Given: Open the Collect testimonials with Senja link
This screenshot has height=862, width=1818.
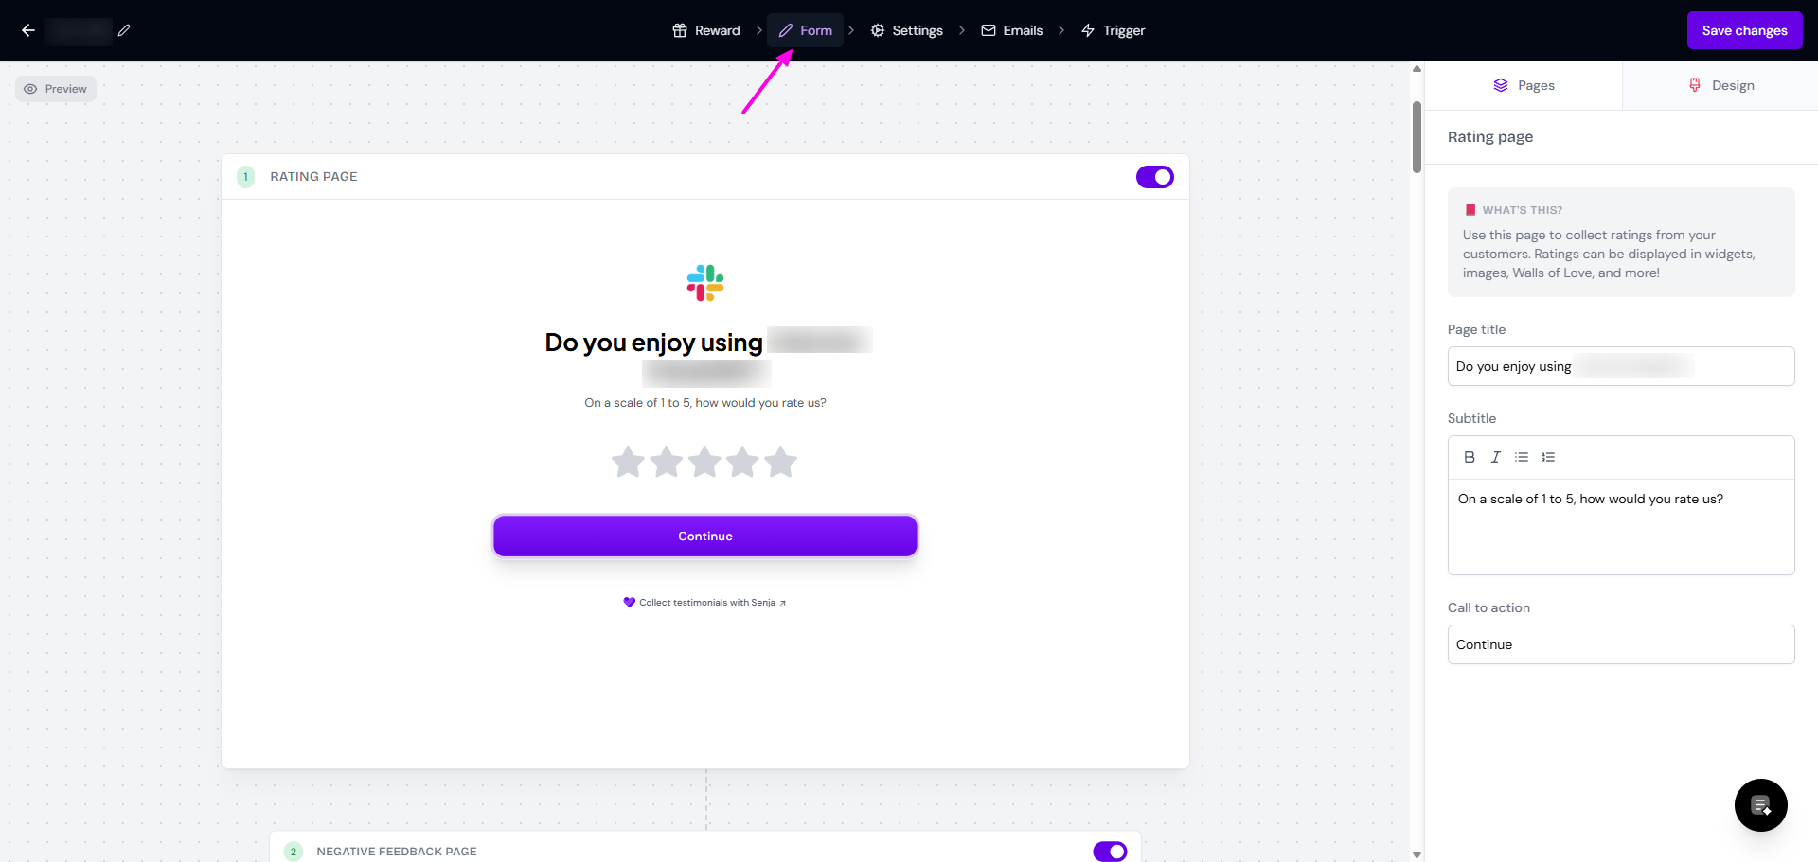Looking at the screenshot, I should point(705,603).
